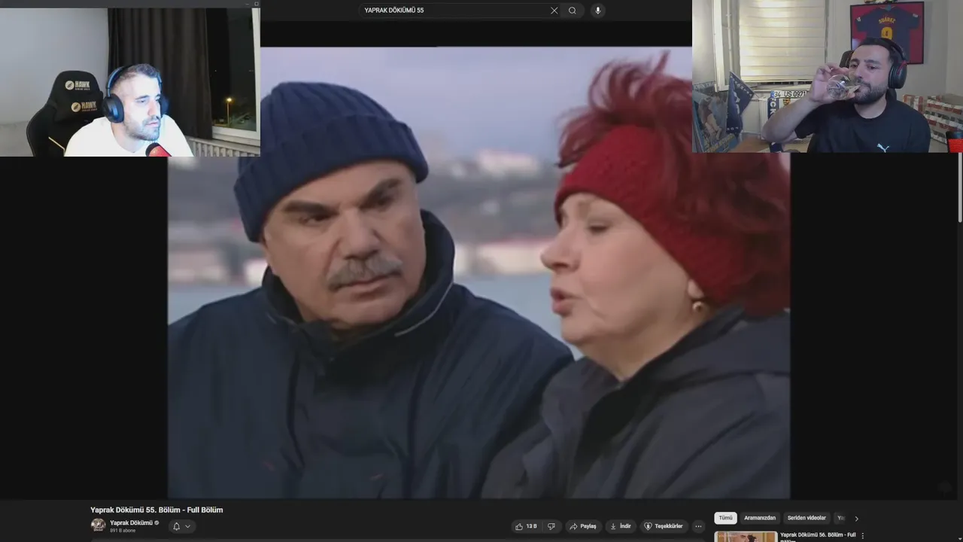Image resolution: width=963 pixels, height=542 pixels.
Task: Start voice search with microphone icon
Action: coord(597,11)
